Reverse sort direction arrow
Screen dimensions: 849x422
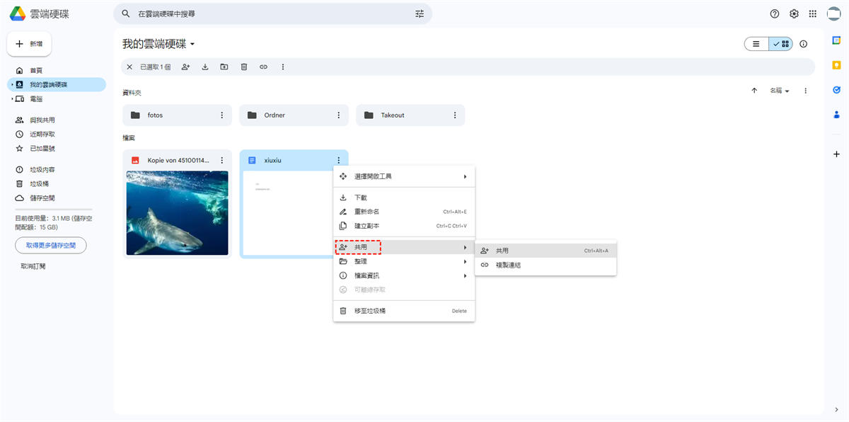[x=754, y=91]
